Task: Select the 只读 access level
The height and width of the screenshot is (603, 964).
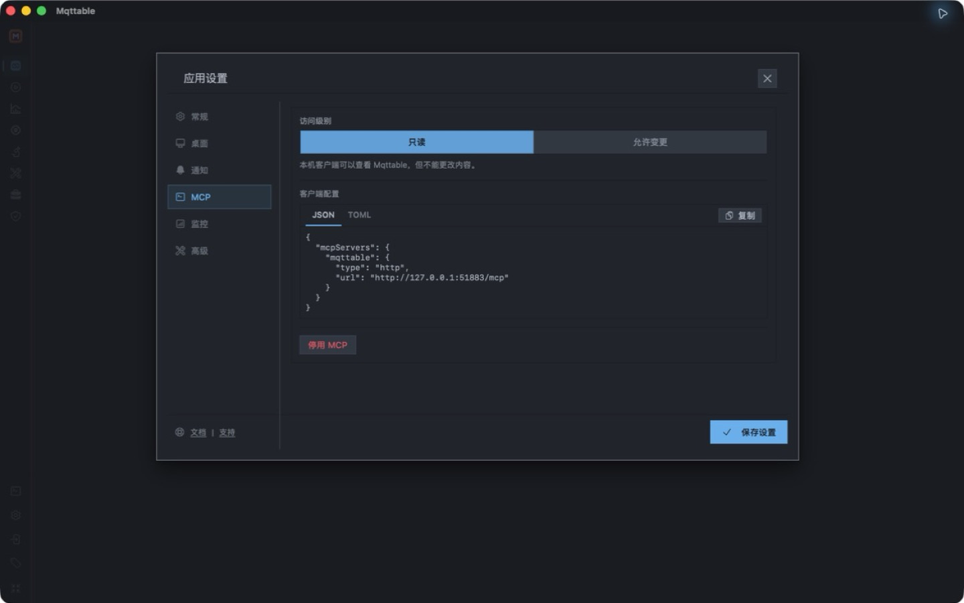Action: [x=416, y=142]
